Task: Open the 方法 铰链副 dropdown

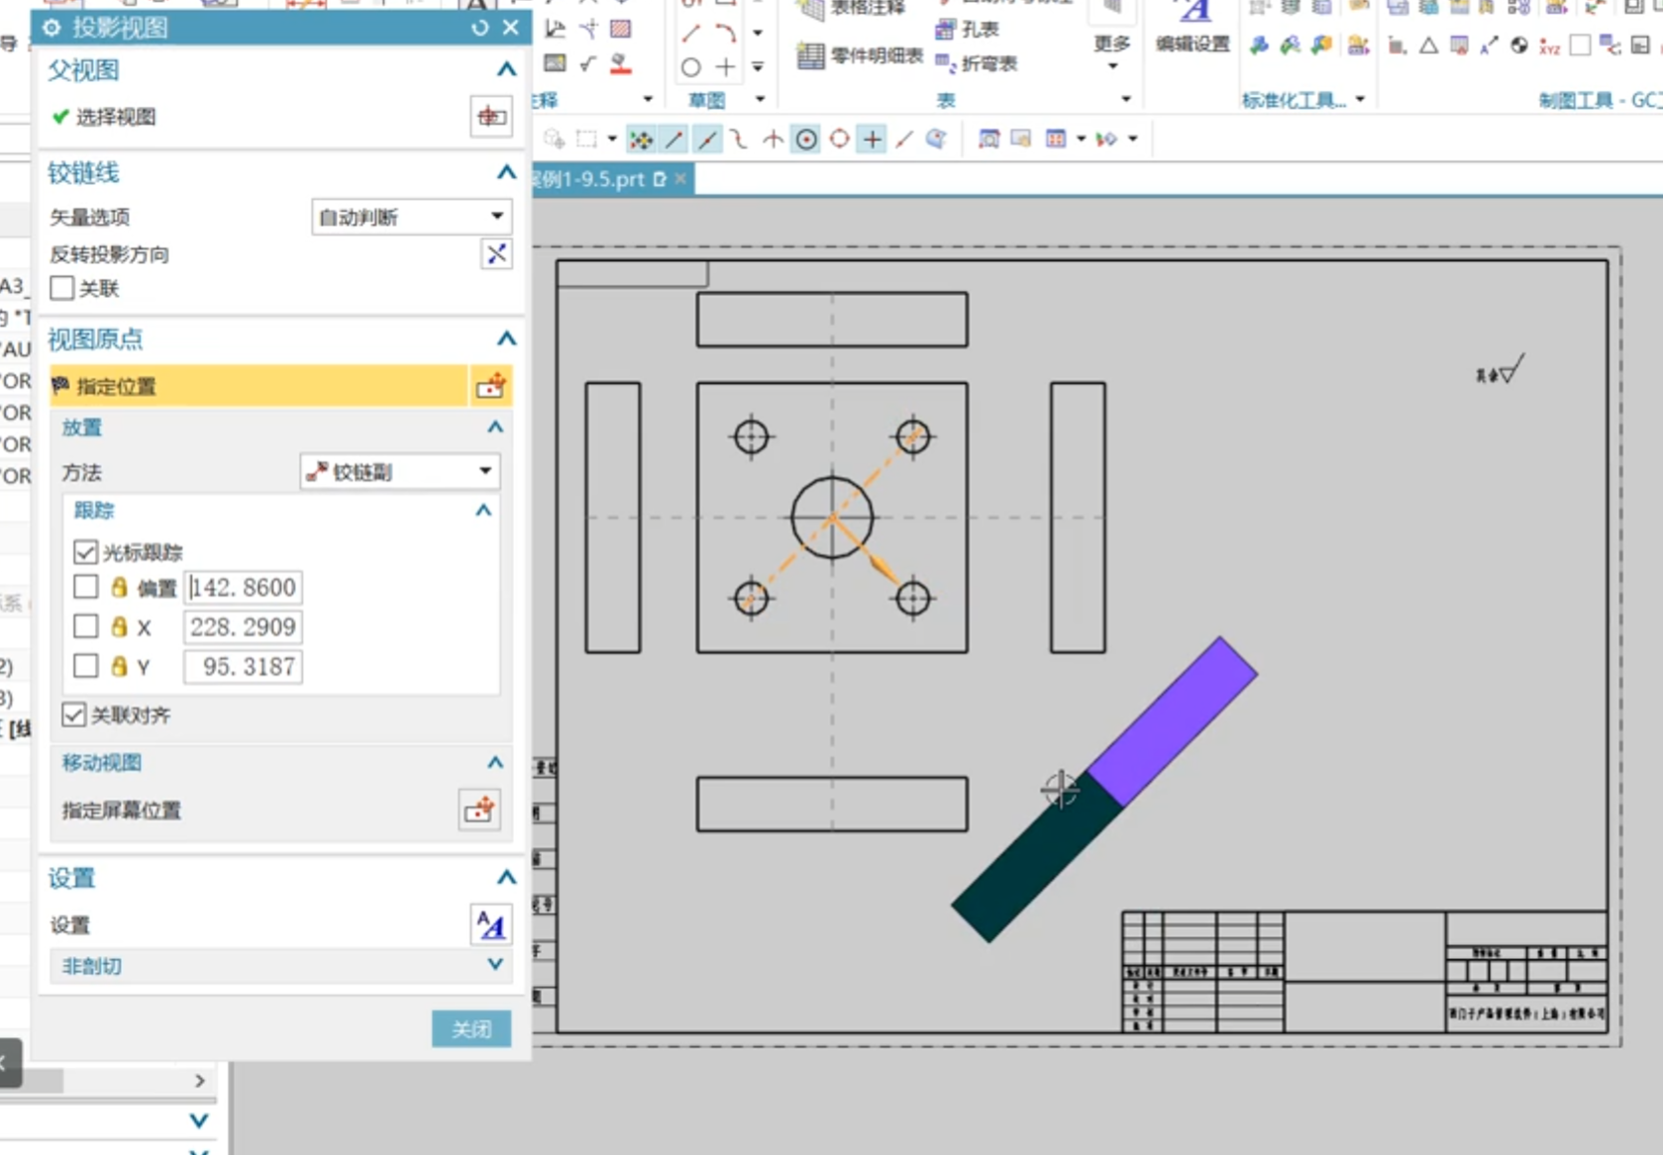Action: pos(400,471)
